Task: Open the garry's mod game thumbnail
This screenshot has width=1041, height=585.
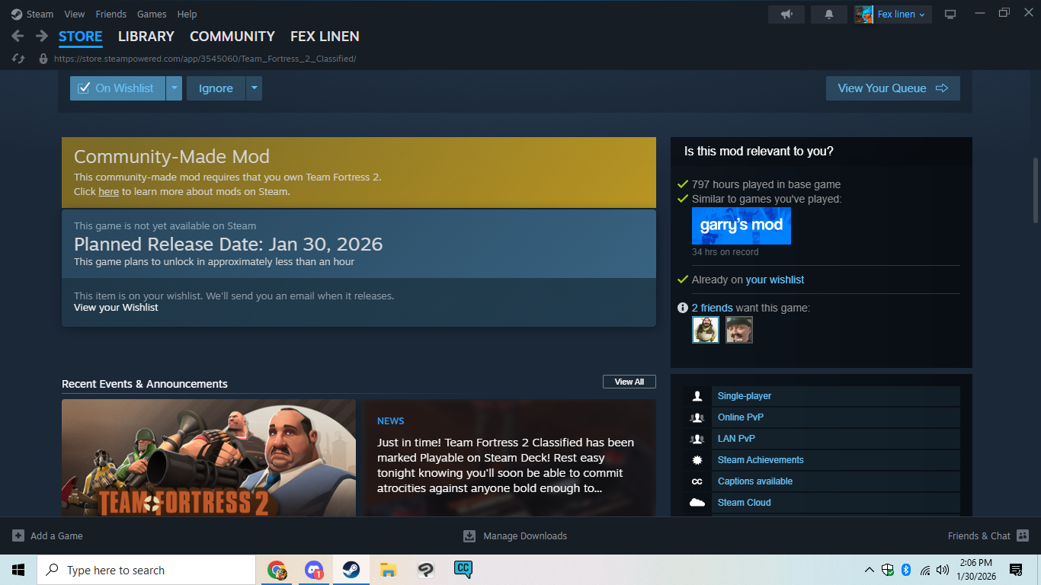Action: click(741, 225)
